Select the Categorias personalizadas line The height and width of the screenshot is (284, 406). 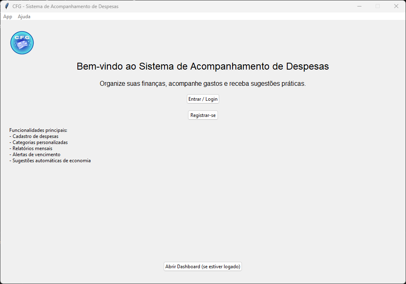click(x=40, y=142)
